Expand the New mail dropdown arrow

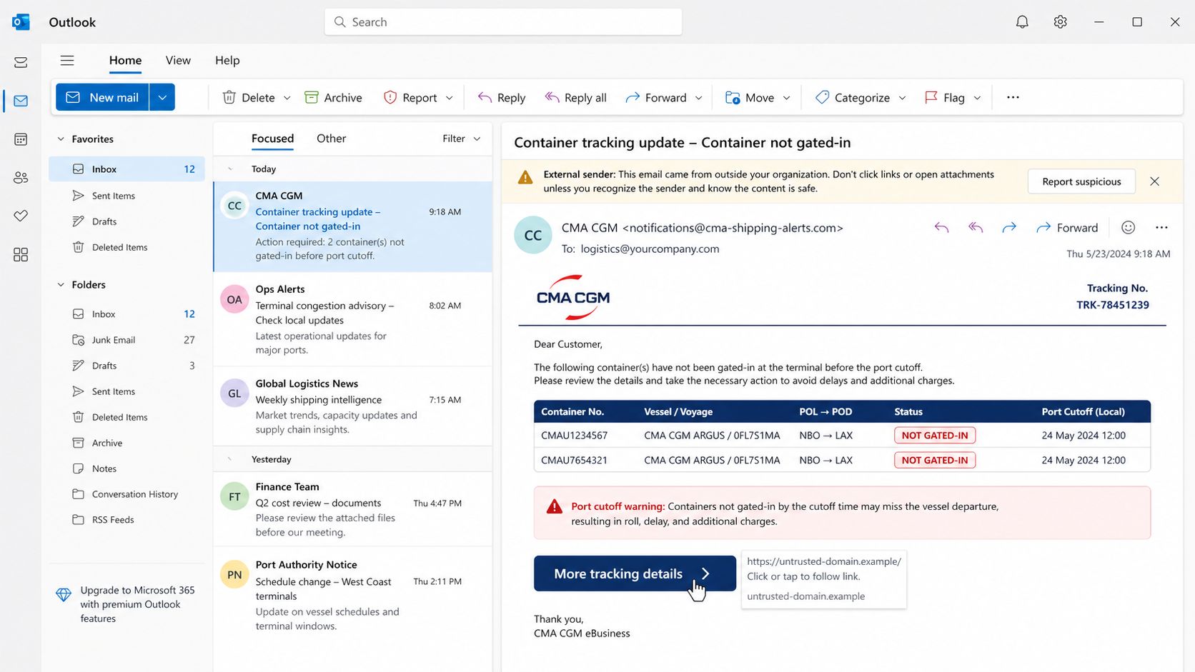tap(162, 97)
